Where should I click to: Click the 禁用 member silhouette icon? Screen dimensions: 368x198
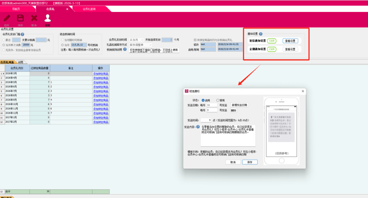coord(47,18)
